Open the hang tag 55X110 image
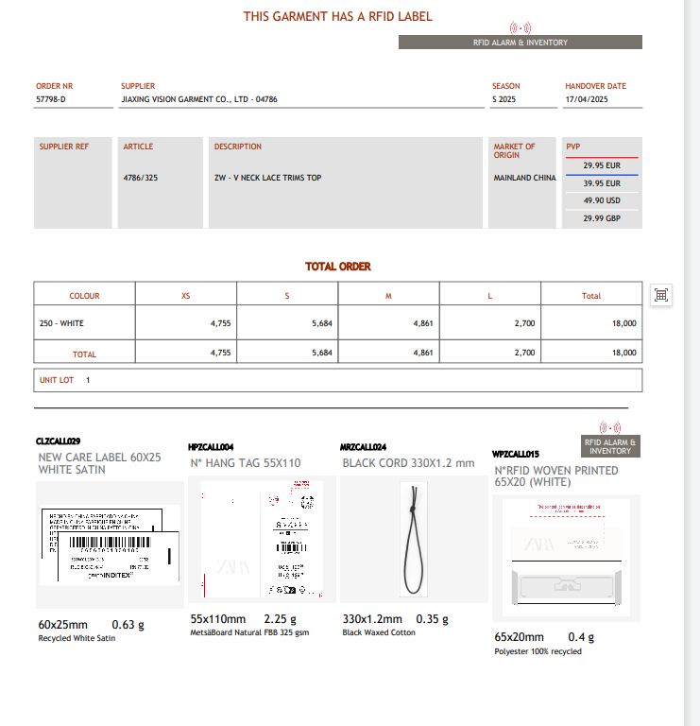Viewport: 700px width, 726px height. pyautogui.click(x=261, y=539)
